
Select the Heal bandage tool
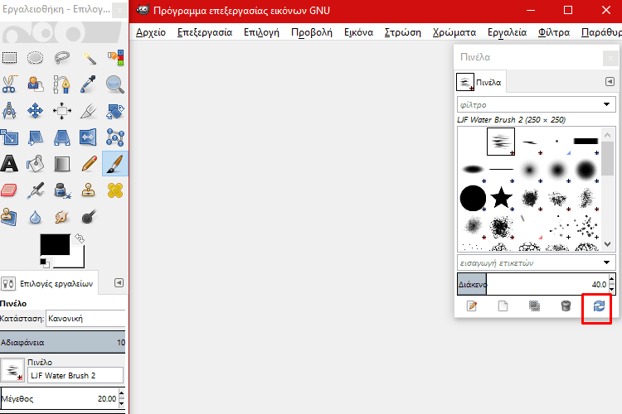115,190
